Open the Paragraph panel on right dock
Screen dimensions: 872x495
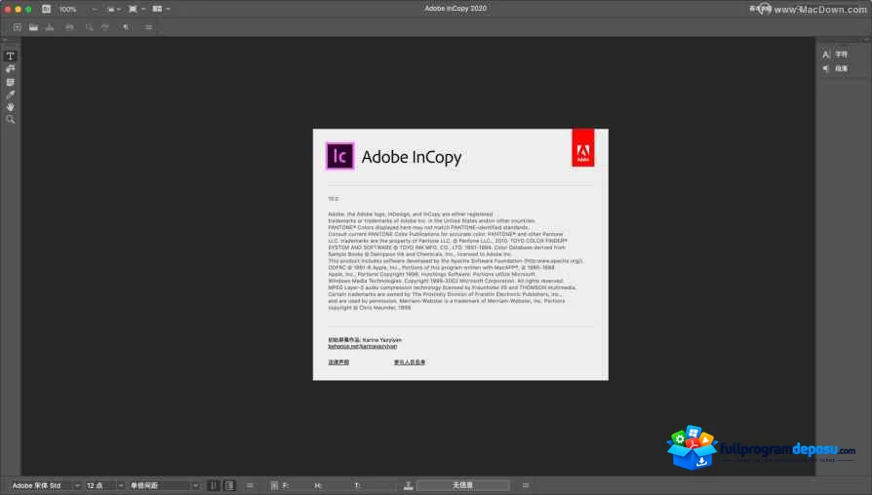835,69
